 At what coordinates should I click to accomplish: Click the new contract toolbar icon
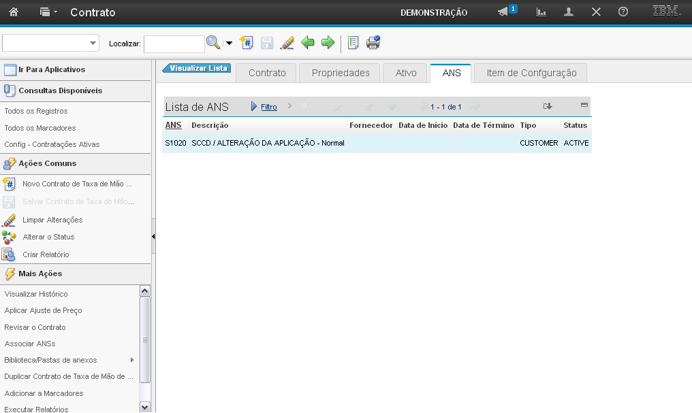pos(247,43)
